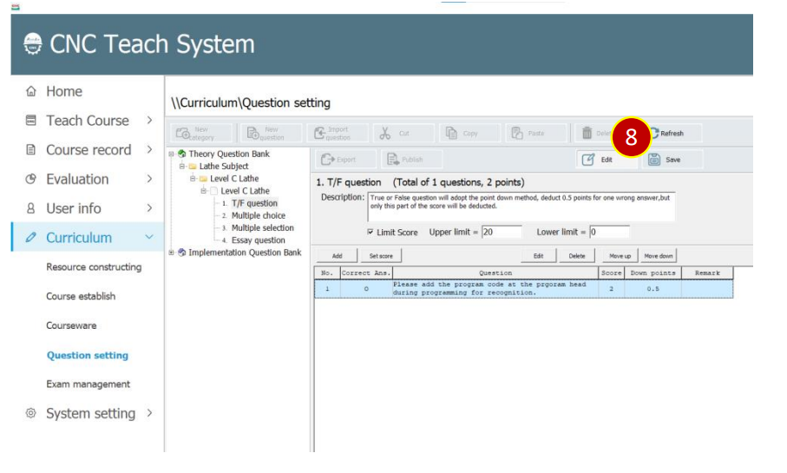Click the Implementation Question Bank globe icon
This screenshot has width=787, height=473.
[x=181, y=253]
